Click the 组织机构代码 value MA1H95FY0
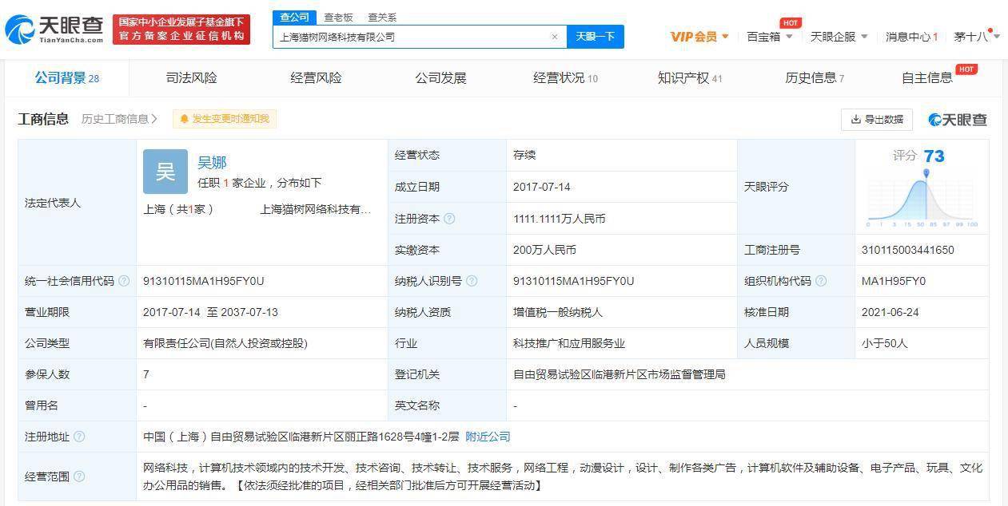The image size is (1008, 506). 894,281
